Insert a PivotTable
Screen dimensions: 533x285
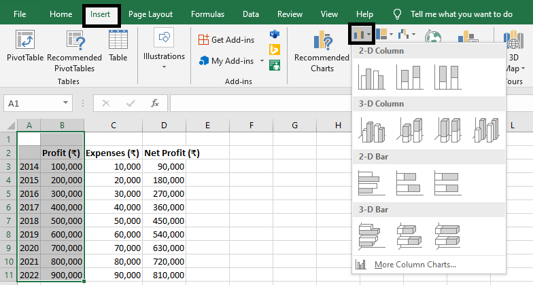tap(25, 45)
